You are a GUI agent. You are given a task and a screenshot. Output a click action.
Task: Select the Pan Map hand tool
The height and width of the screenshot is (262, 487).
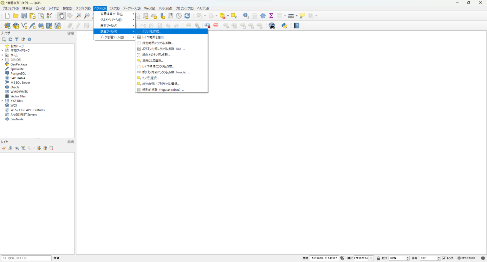(x=62, y=16)
